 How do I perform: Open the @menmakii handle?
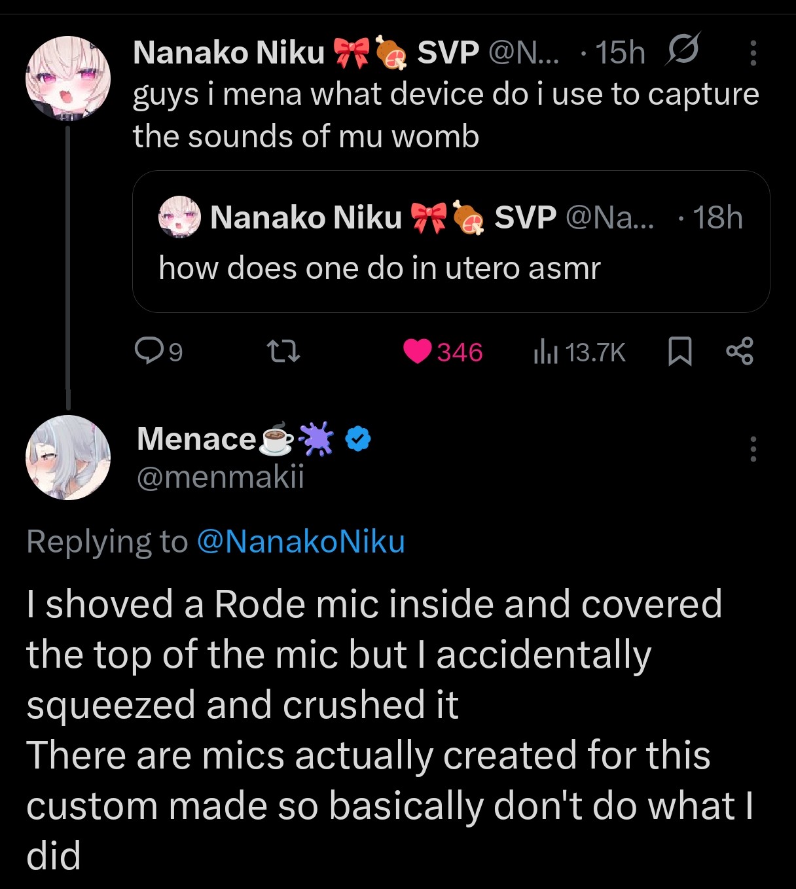(221, 477)
